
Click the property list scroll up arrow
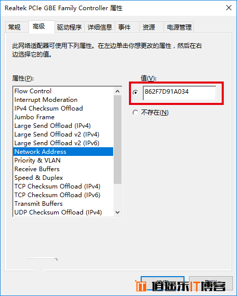pos(117,91)
